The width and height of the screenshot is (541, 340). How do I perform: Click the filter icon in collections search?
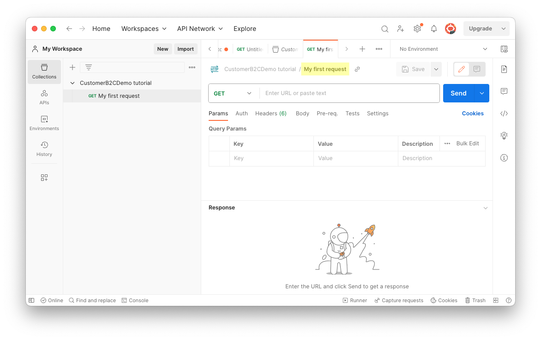pos(89,68)
